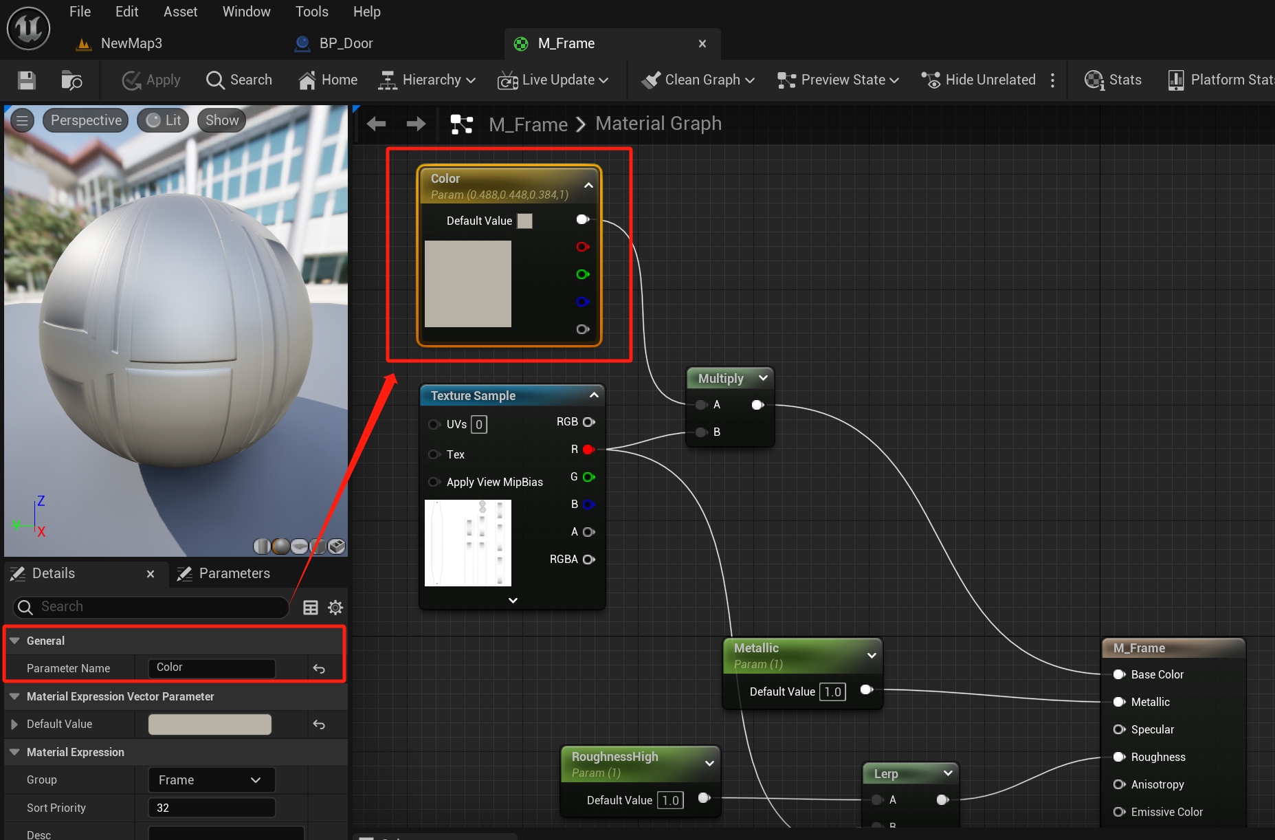The width and height of the screenshot is (1275, 840).
Task: Click the Texture Sample preview thumbnail
Action: [x=468, y=543]
